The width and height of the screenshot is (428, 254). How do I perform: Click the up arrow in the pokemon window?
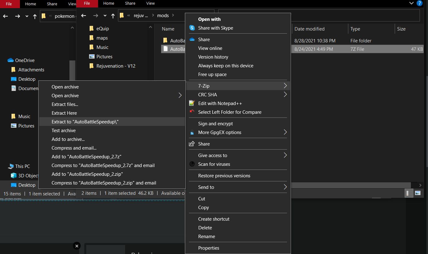pos(35,16)
